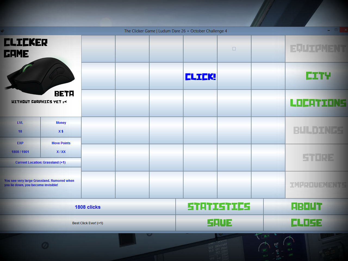Viewport: 348px width, 261px height.
Task: Click the LVL label
Action: pyautogui.click(x=20, y=123)
